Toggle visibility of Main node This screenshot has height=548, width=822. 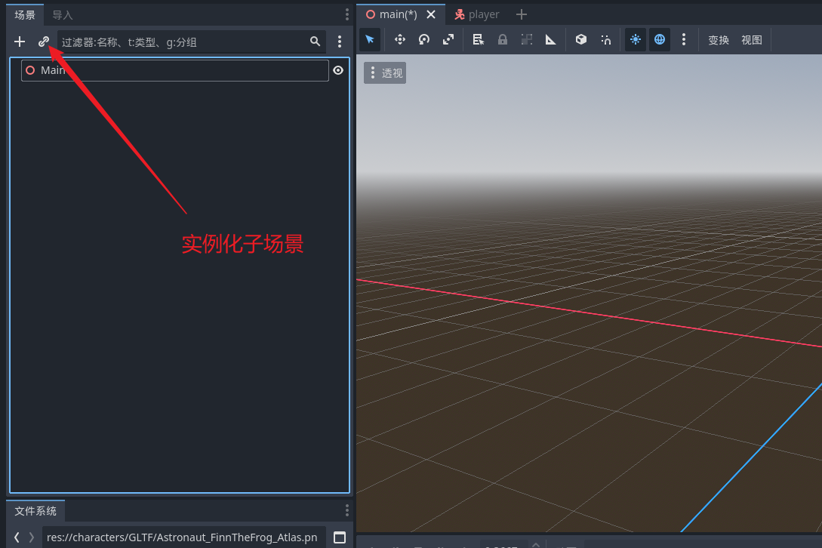tap(338, 70)
